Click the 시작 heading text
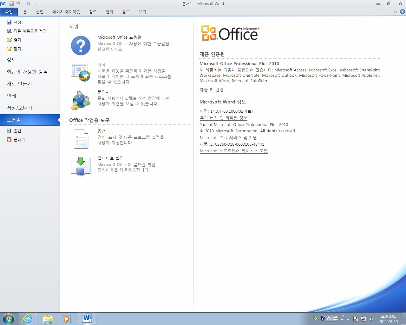This screenshot has width=406, height=325. 101,64
